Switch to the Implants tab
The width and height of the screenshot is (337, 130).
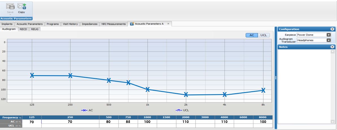[x=8, y=24]
